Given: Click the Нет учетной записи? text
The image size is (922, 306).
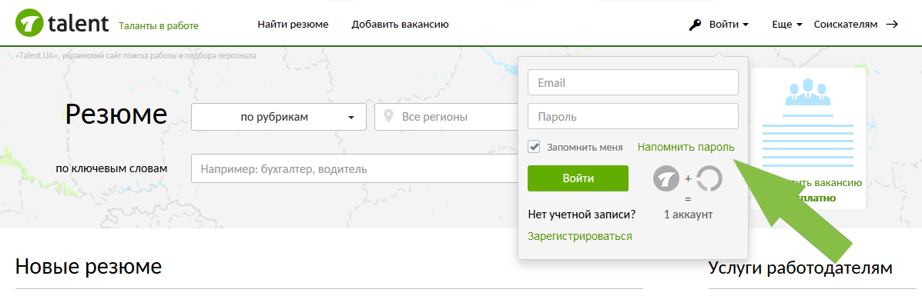Looking at the screenshot, I should coord(582,215).
